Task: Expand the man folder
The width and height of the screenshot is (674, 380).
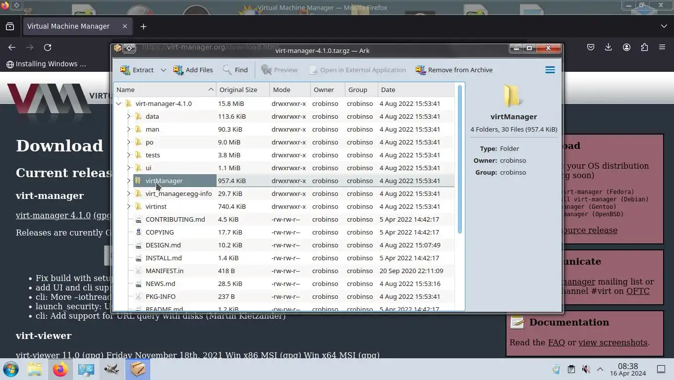Action: [128, 129]
